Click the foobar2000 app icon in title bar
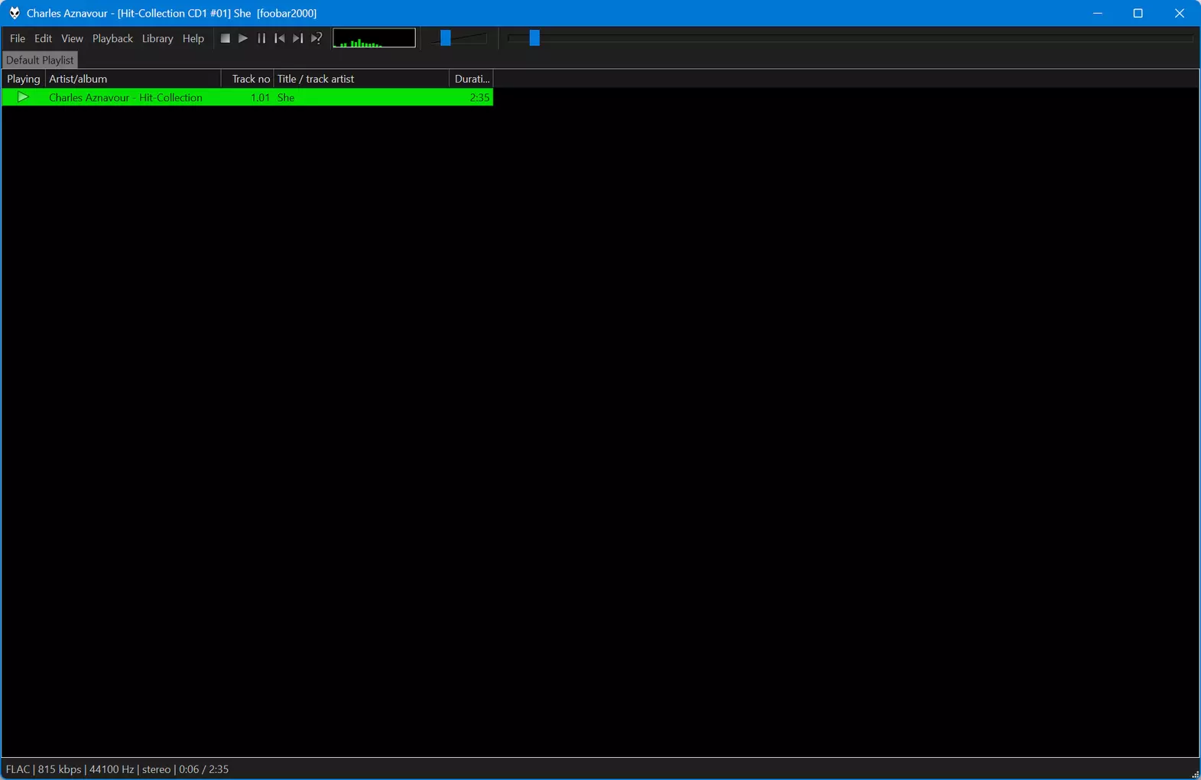 (x=15, y=13)
